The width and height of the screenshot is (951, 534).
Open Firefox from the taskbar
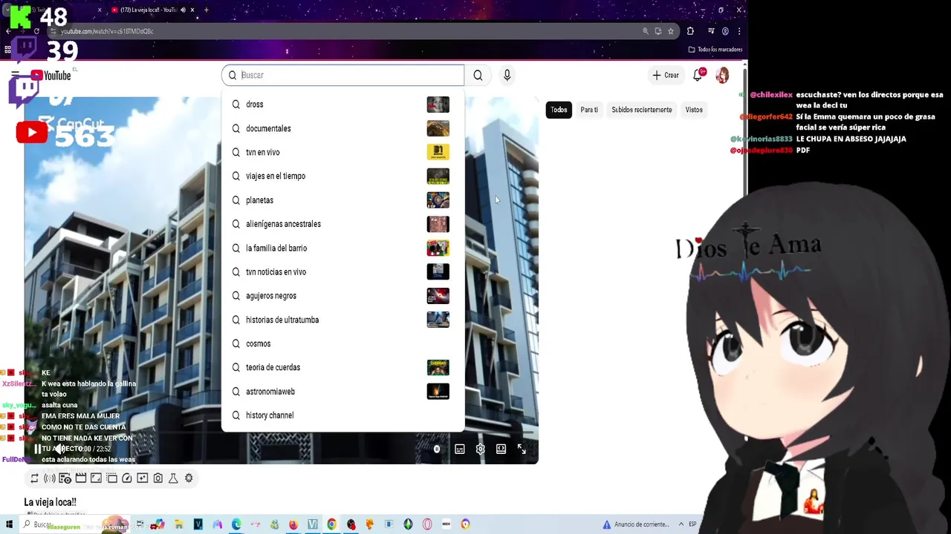293,524
